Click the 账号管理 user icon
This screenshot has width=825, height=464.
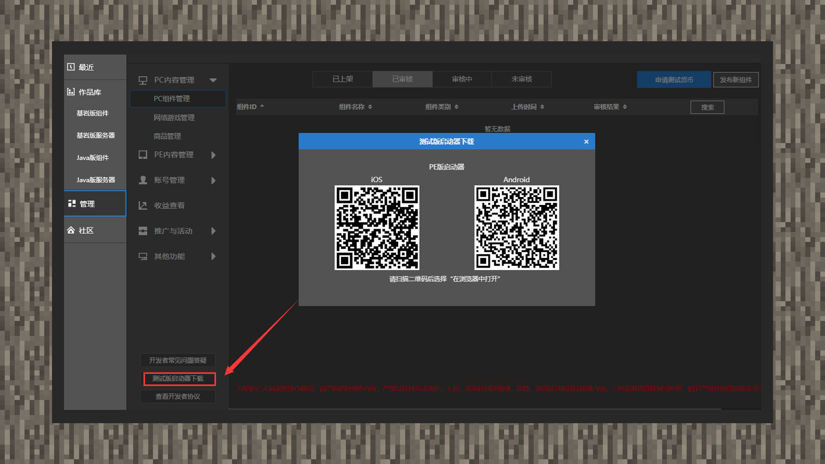143,180
